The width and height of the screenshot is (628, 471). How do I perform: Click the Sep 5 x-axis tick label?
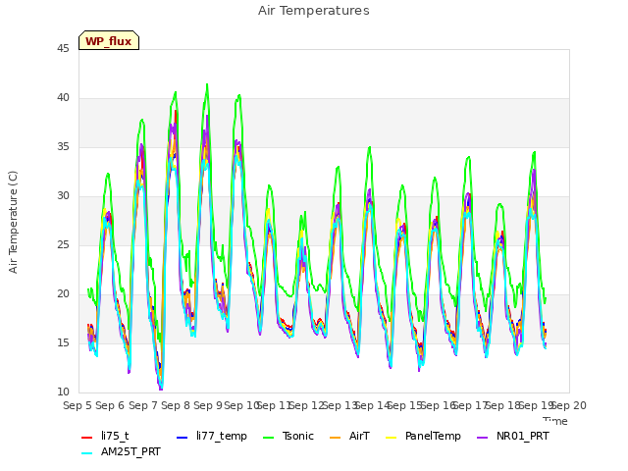78,405
